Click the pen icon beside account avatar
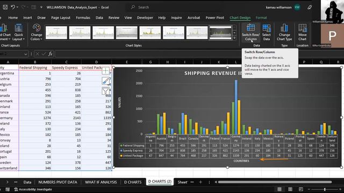Viewport: 344px width, 193px height. pyautogui.click(x=310, y=7)
